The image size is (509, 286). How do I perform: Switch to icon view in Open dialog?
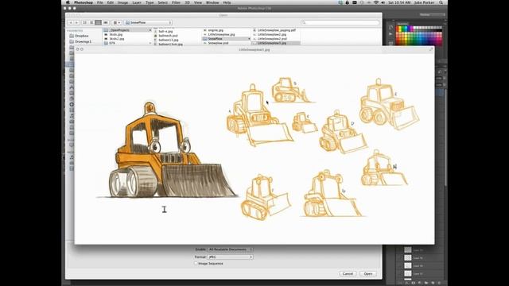[85, 23]
